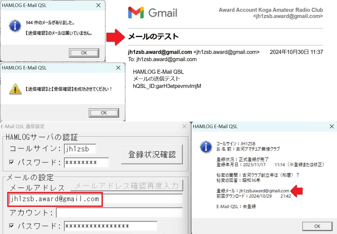Click OK in the 送信確認 warning dialog
Viewport: 337px width, 234px height.
pyautogui.click(x=104, y=113)
